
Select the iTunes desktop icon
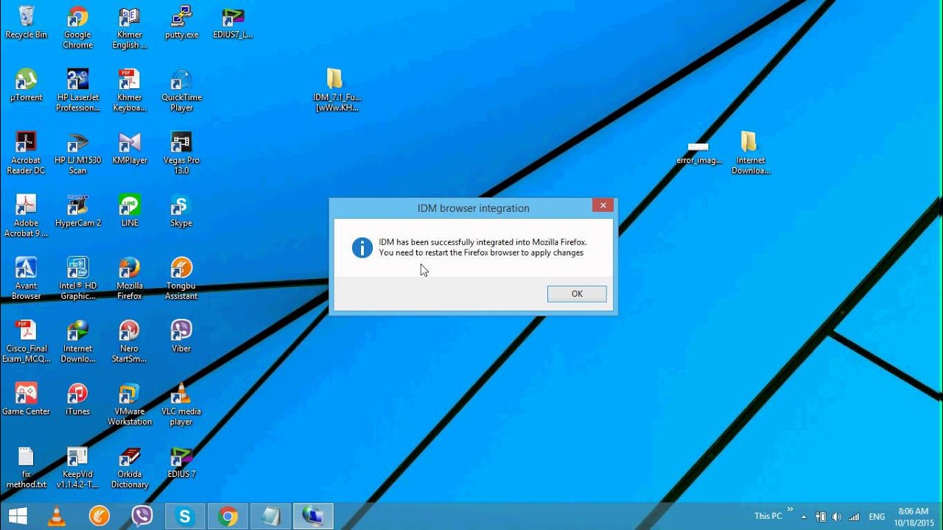coord(77,399)
